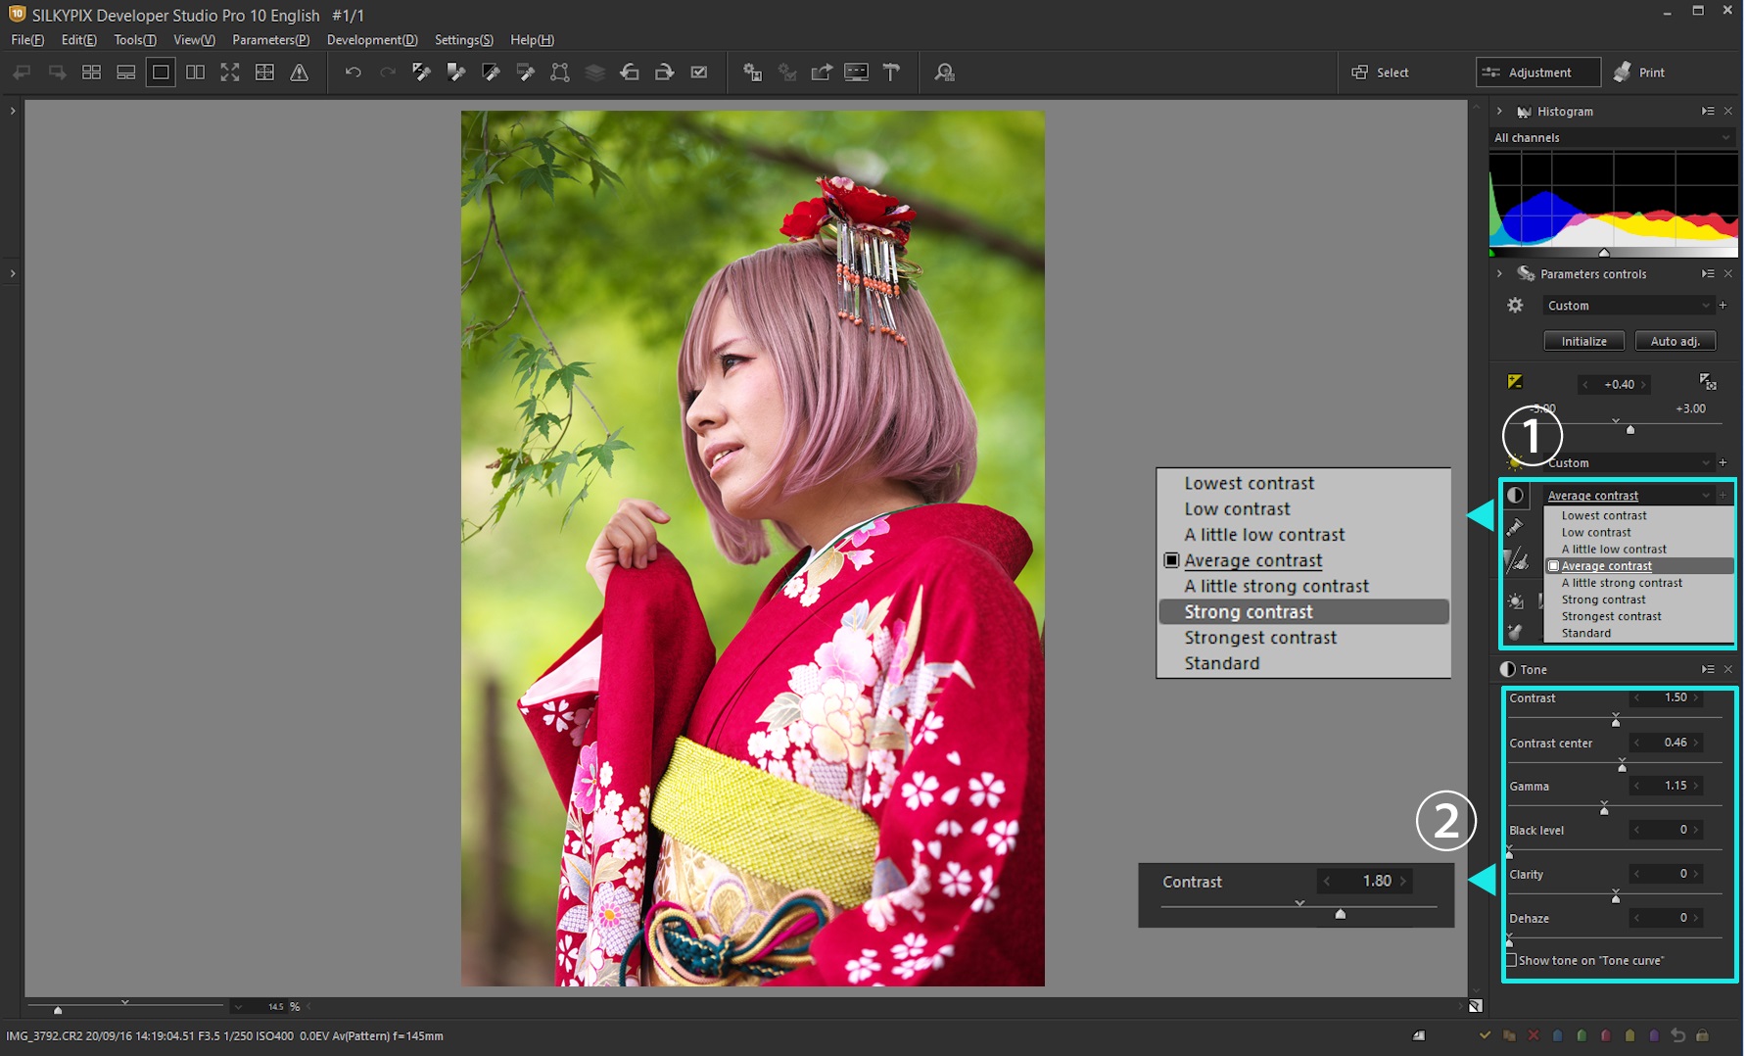Select the paint tube color icon
Image resolution: width=1747 pixels, height=1056 pixels.
click(x=1515, y=529)
